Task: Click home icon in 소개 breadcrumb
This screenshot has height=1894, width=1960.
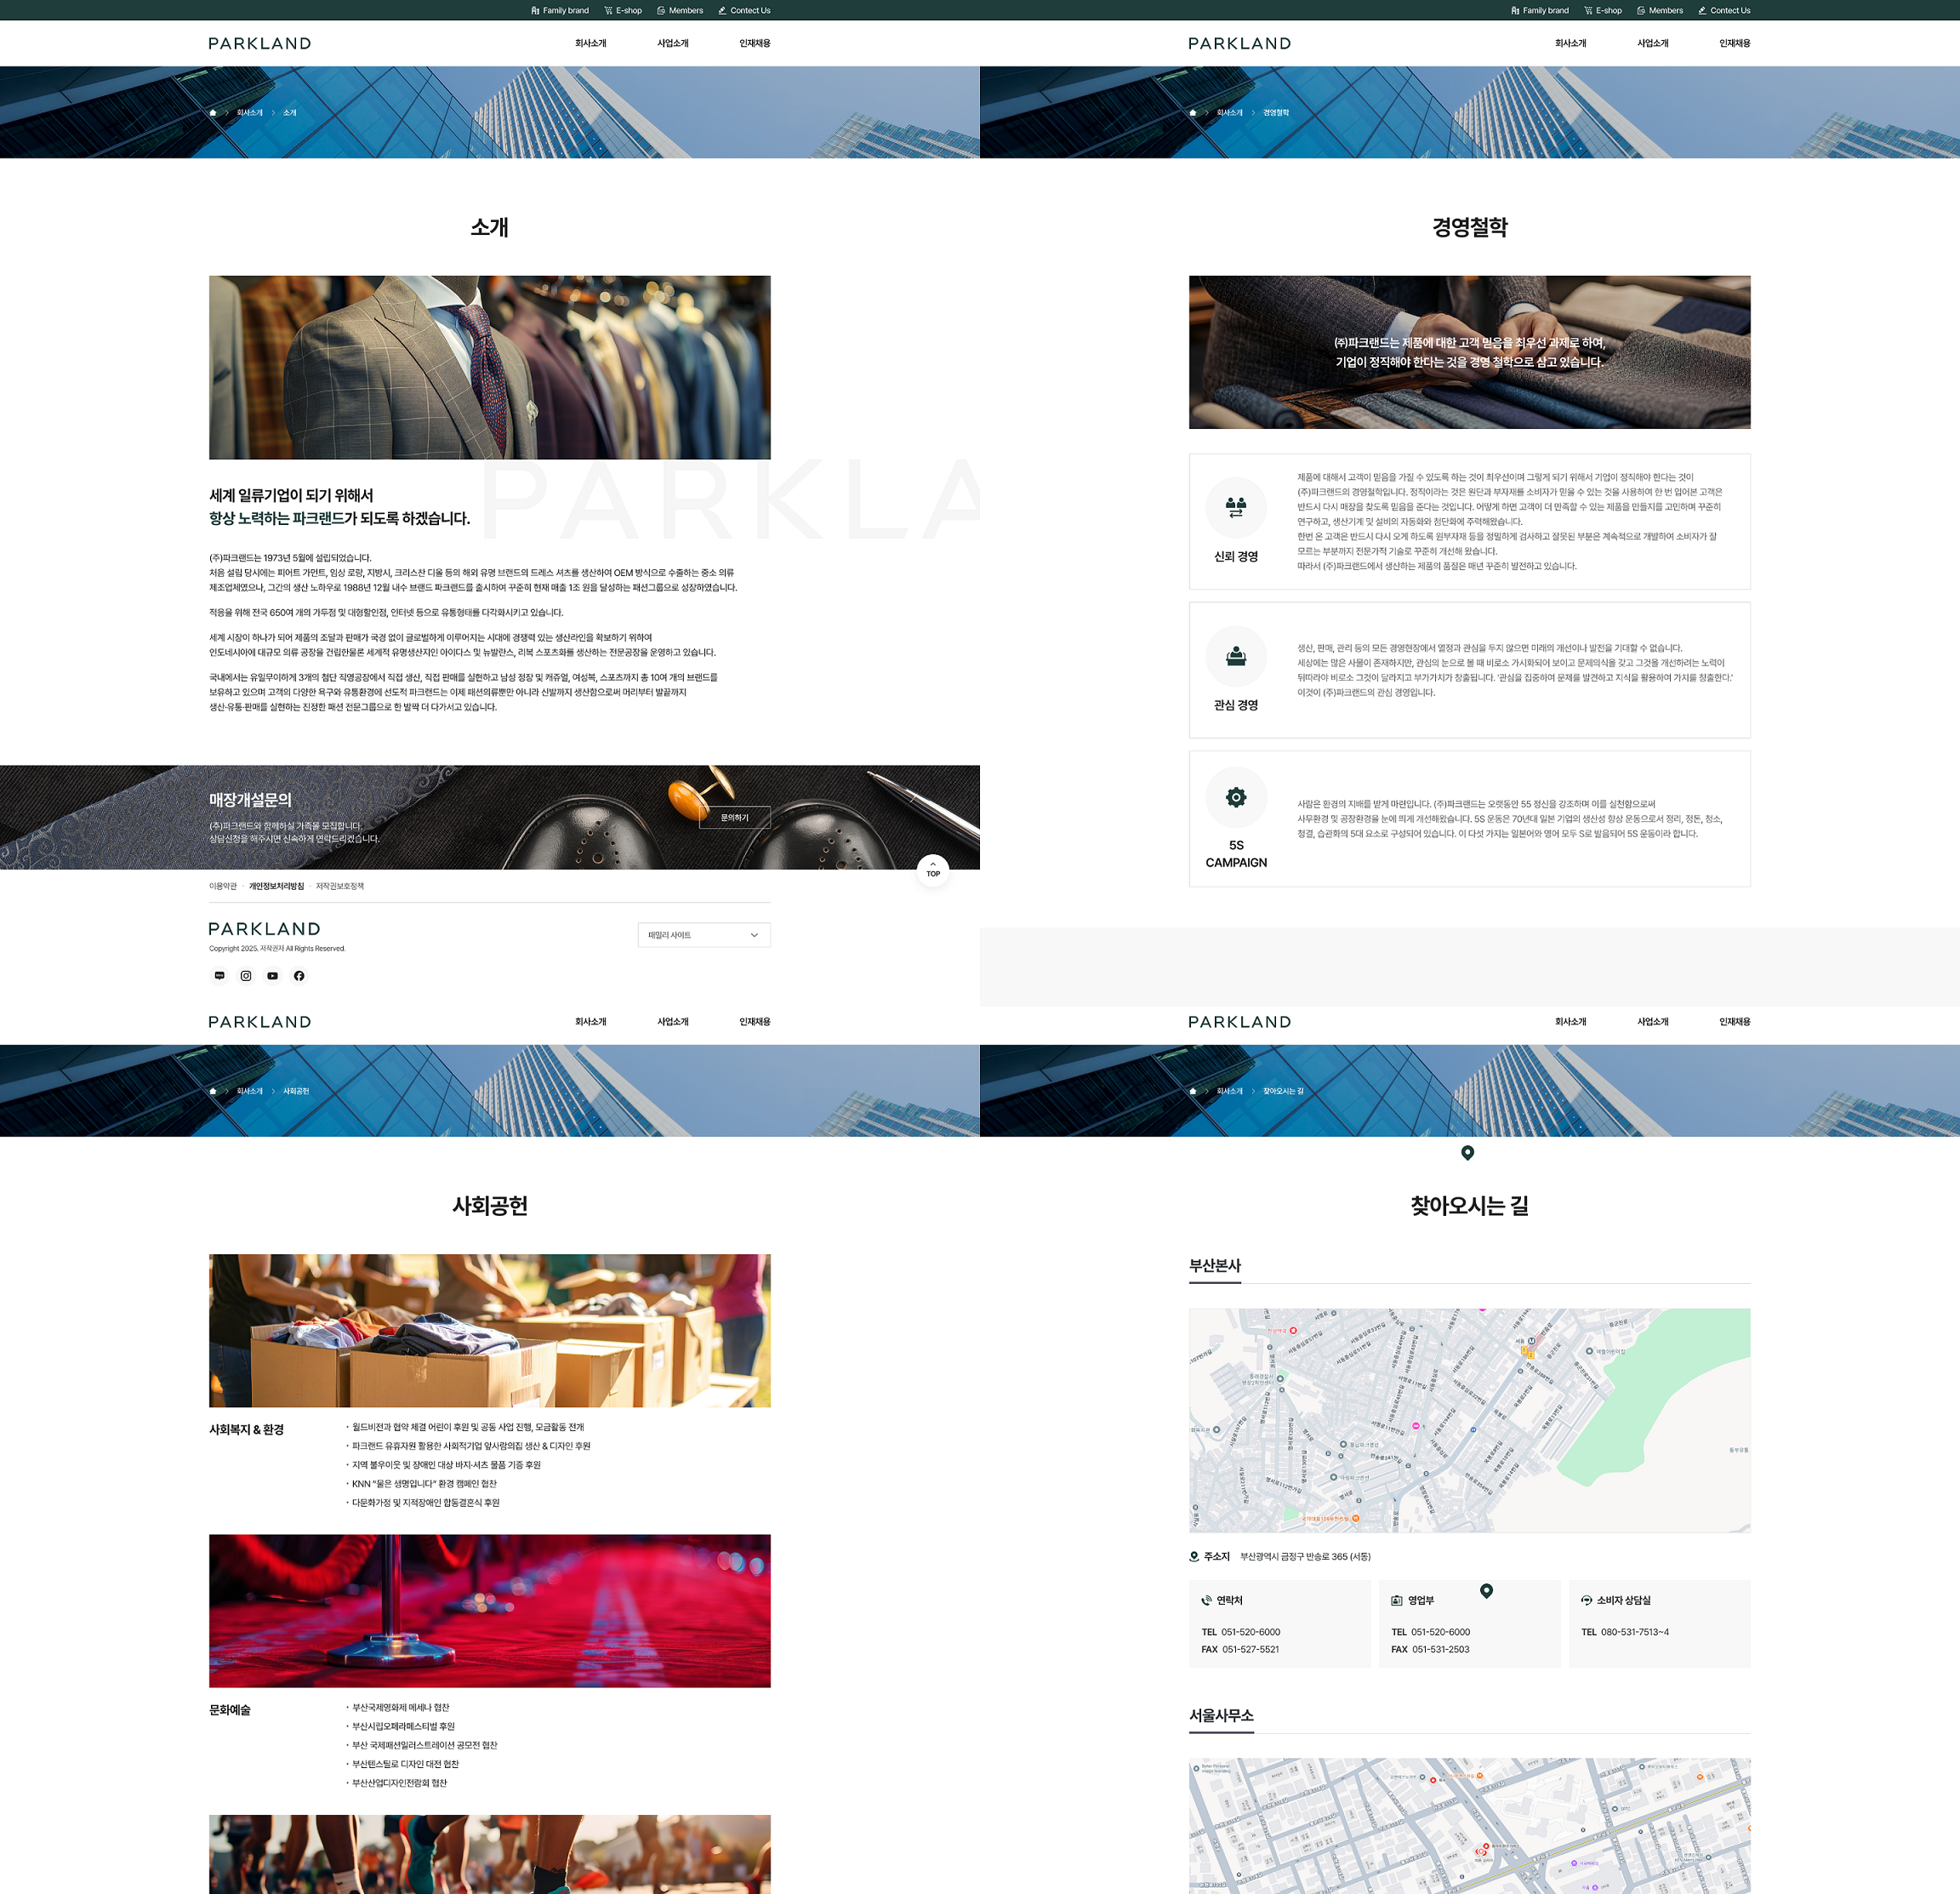Action: coord(212,113)
